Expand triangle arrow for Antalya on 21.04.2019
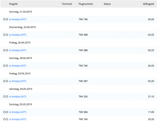 10,20
